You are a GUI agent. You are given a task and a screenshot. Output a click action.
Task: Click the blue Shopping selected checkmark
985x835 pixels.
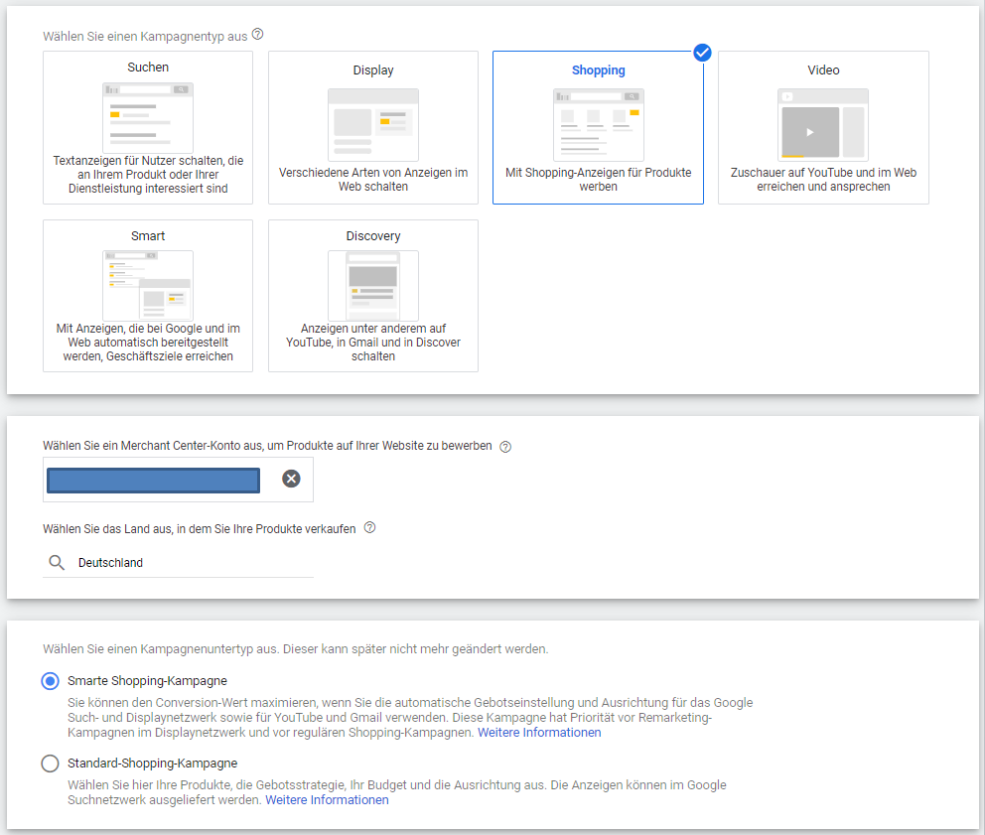pos(702,53)
